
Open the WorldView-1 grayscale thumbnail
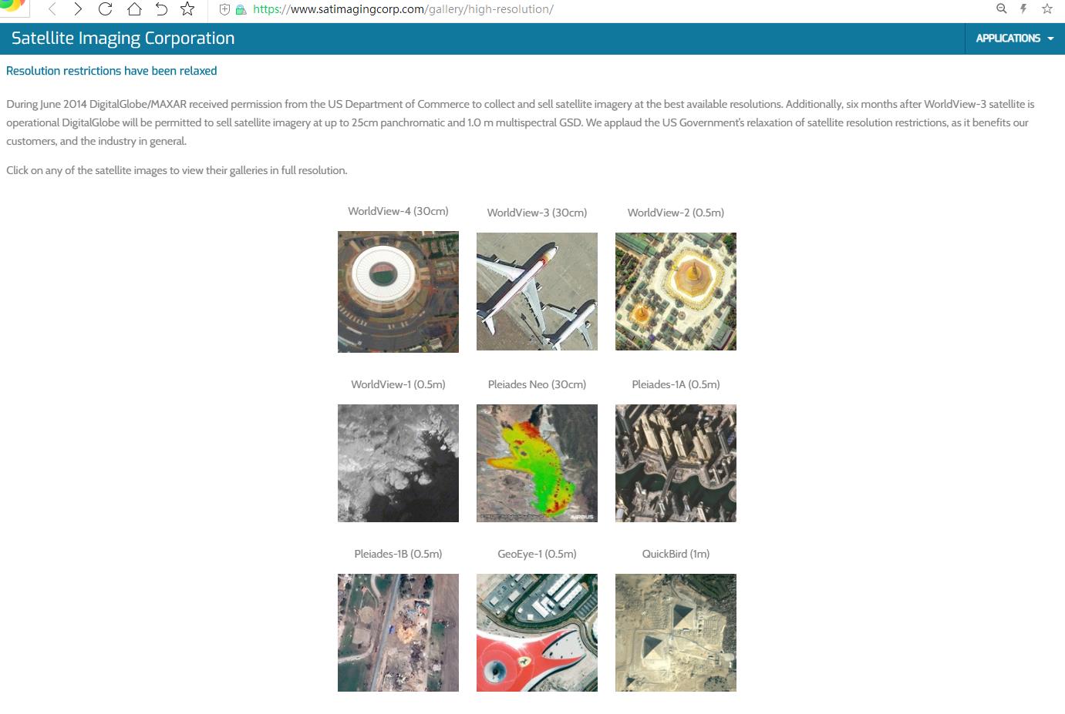[x=398, y=464]
